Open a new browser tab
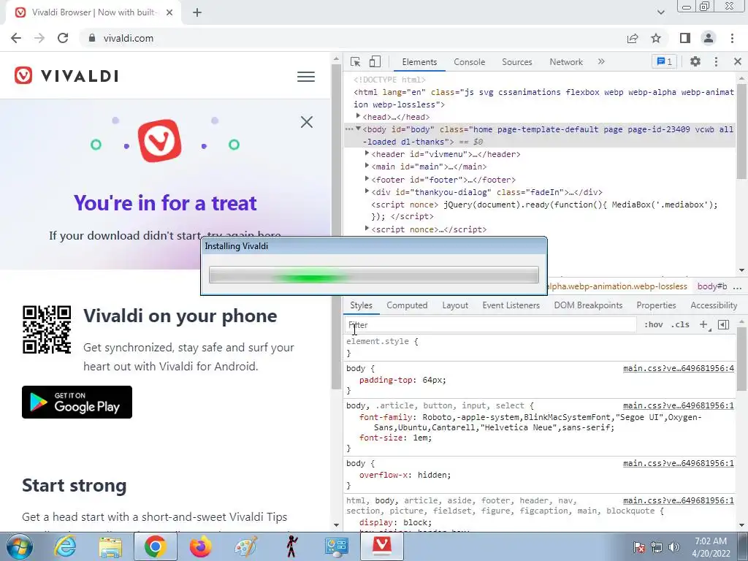This screenshot has width=748, height=561. (197, 13)
